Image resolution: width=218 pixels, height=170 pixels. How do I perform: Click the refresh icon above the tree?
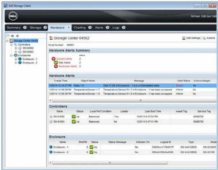[x=8, y=36]
